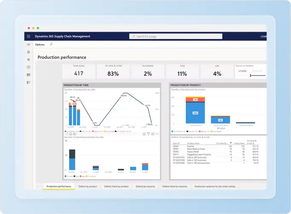Viewport: 291px width, 214px height.
Task: Click the Car Audio Products bar labeled 76
Action: 220,120
